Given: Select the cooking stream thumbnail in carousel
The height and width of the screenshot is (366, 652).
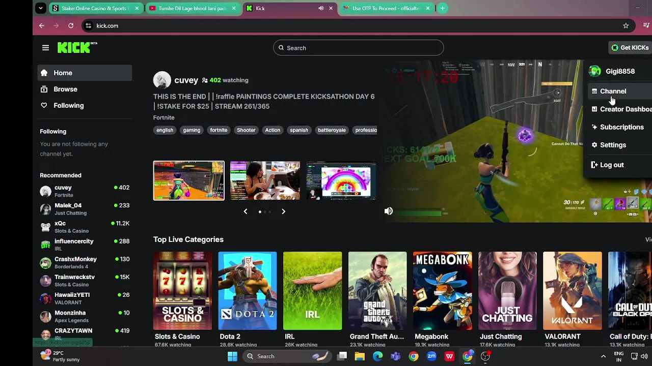Looking at the screenshot, I should [265, 180].
